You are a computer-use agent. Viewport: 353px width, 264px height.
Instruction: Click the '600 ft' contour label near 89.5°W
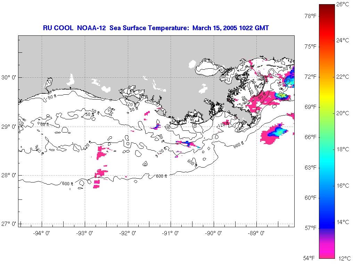coord(239,145)
